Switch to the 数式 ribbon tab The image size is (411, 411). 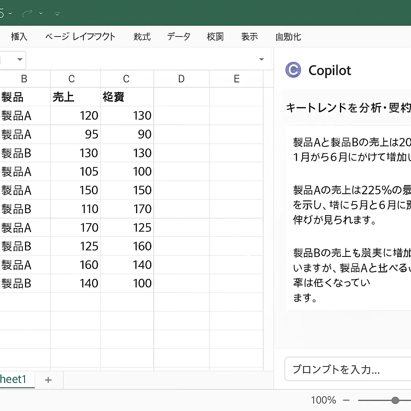tap(142, 37)
